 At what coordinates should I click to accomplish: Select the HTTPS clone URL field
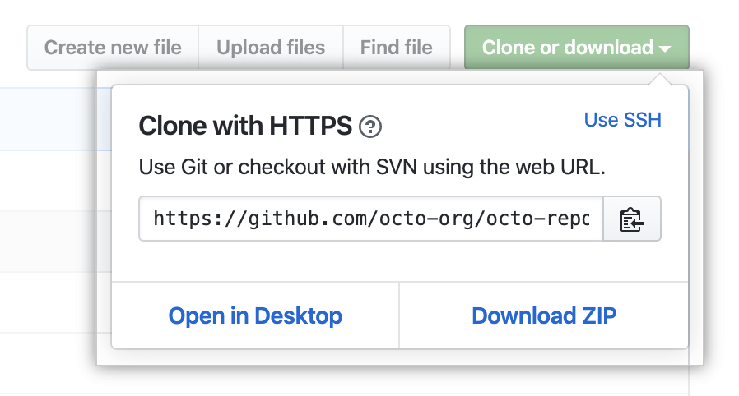[x=371, y=219]
